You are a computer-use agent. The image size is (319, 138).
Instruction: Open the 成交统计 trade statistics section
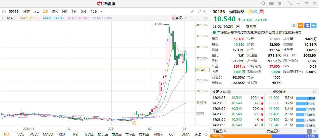pos(279,92)
